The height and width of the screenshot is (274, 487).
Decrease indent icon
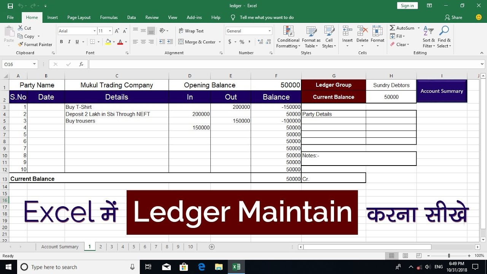[162, 42]
